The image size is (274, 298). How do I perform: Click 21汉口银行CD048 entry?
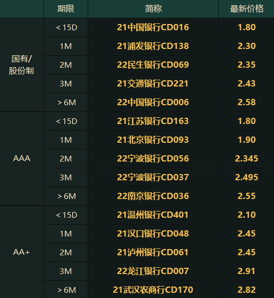(153, 233)
